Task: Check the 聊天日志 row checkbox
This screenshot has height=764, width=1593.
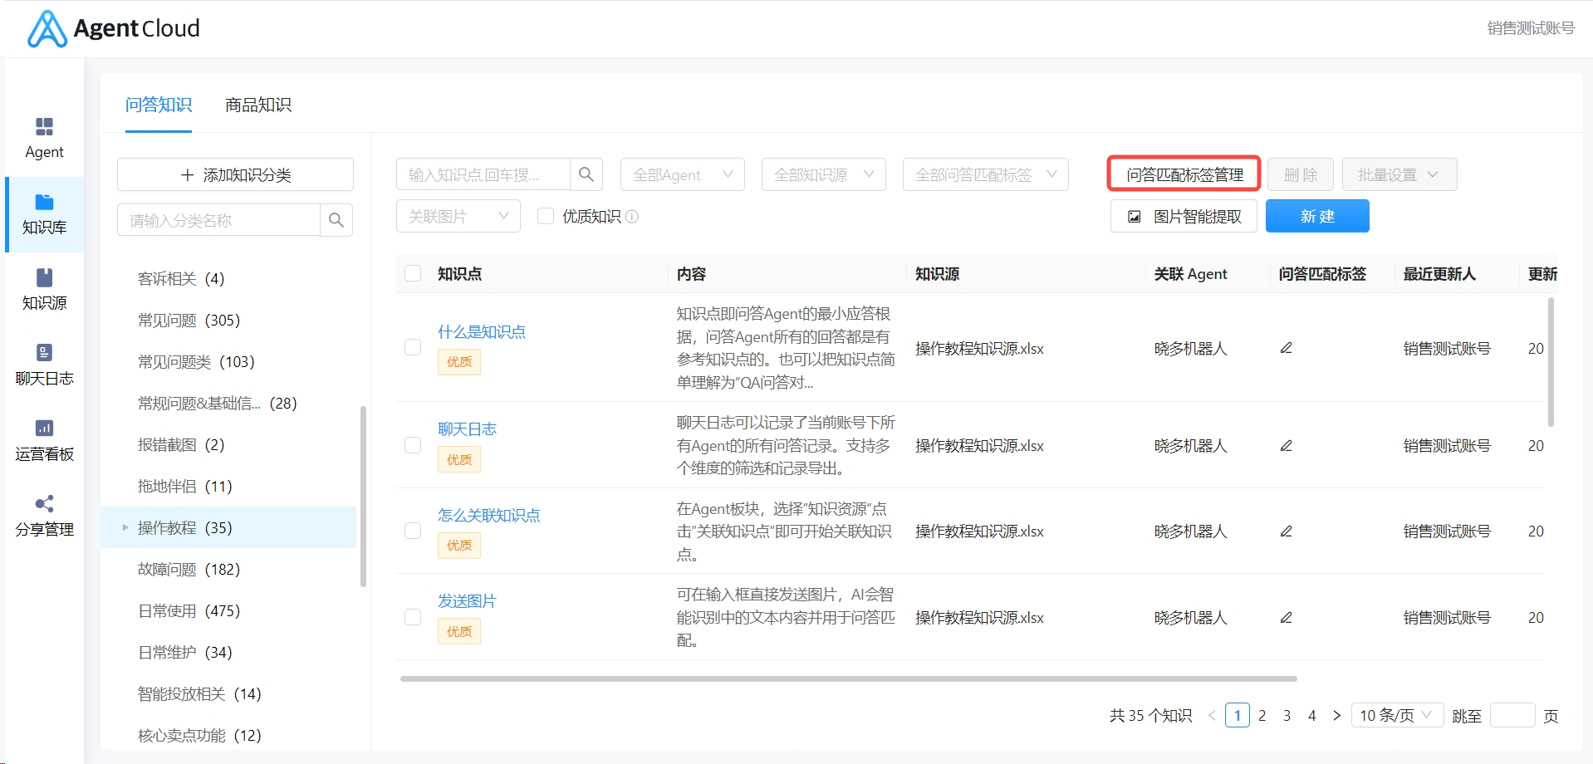Action: 413,445
